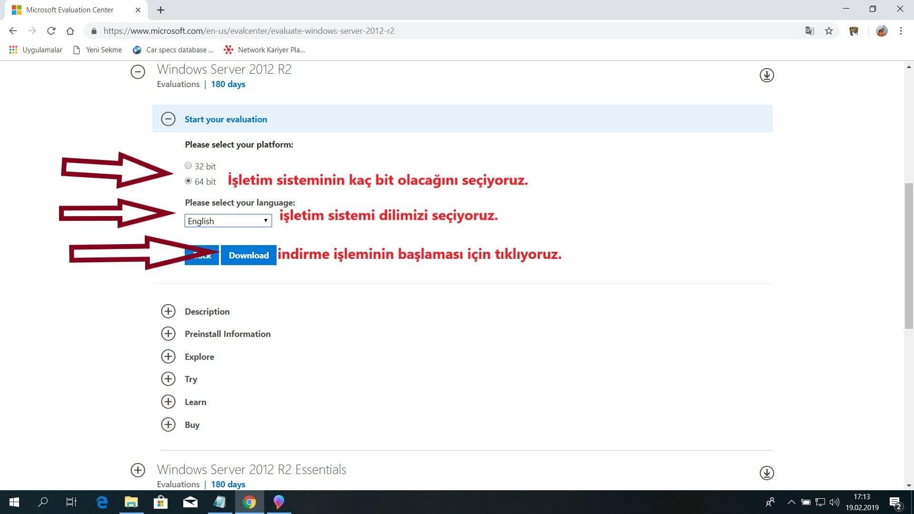Select the 64 bit platform option
914x514 pixels.
[x=189, y=181]
